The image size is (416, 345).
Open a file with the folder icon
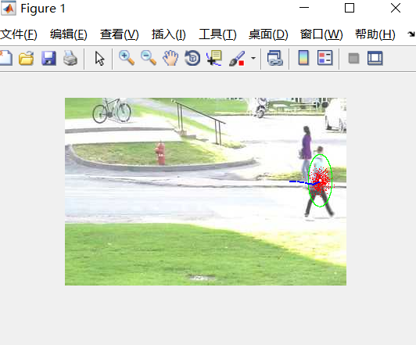(27, 58)
